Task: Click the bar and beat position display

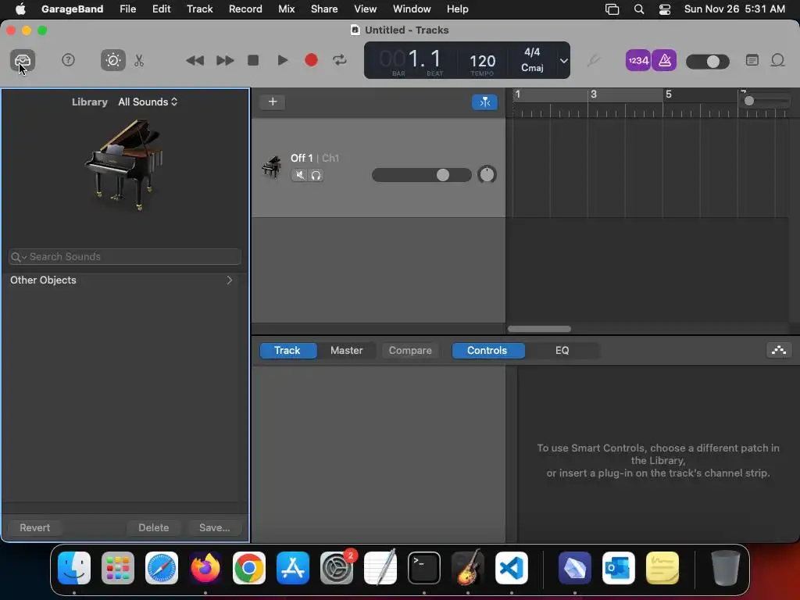Action: click(411, 59)
